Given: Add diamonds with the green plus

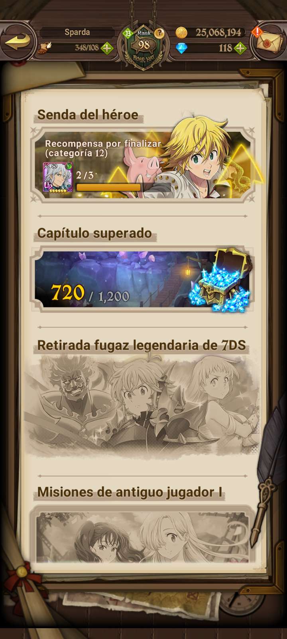Looking at the screenshot, I should point(240,48).
